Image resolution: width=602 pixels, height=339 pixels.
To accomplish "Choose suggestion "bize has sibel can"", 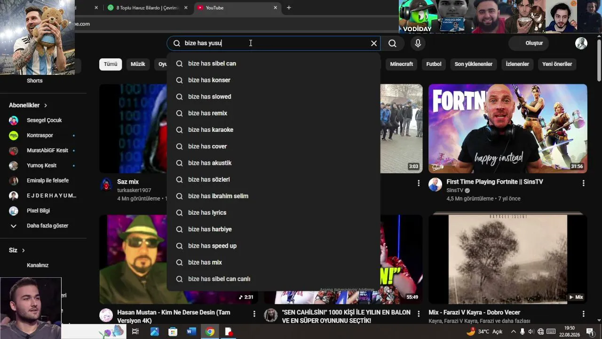I will tap(274, 64).
